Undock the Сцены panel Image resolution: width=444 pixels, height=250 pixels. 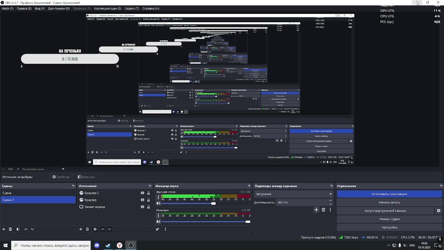click(x=73, y=186)
